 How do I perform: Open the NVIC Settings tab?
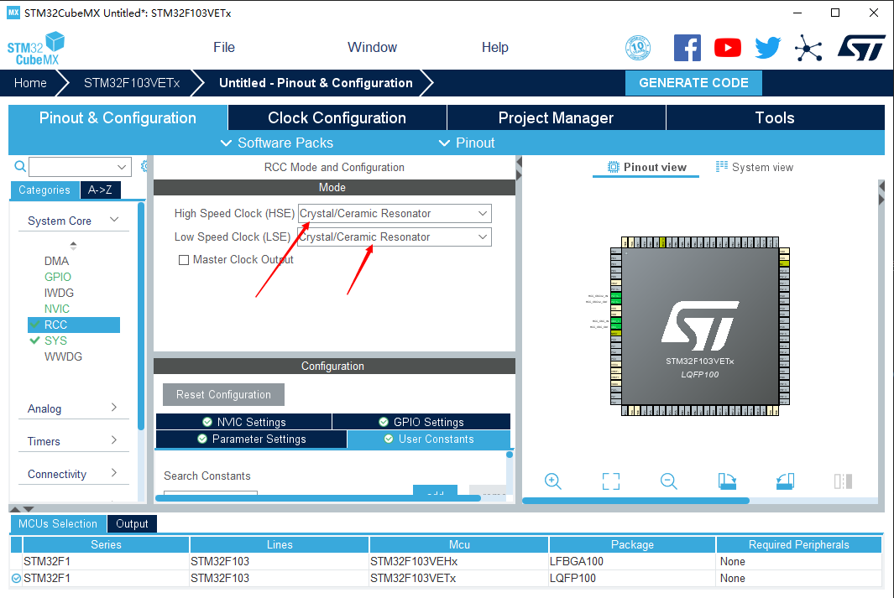coord(244,422)
